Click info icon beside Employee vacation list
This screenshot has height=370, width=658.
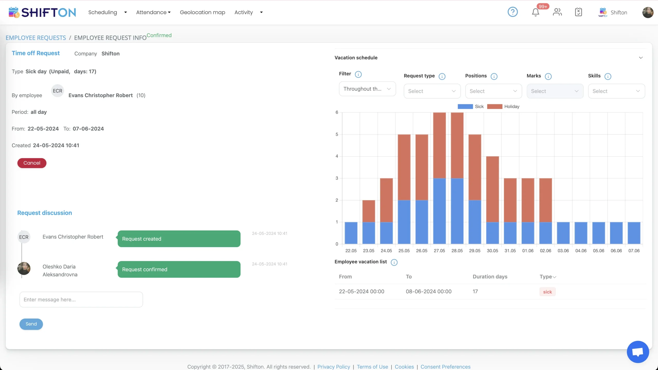tap(394, 262)
